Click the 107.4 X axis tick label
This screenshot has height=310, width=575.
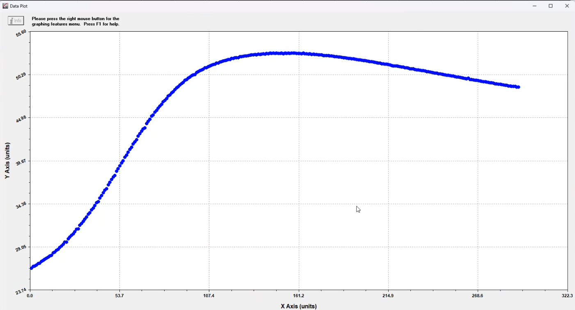[x=209, y=296]
